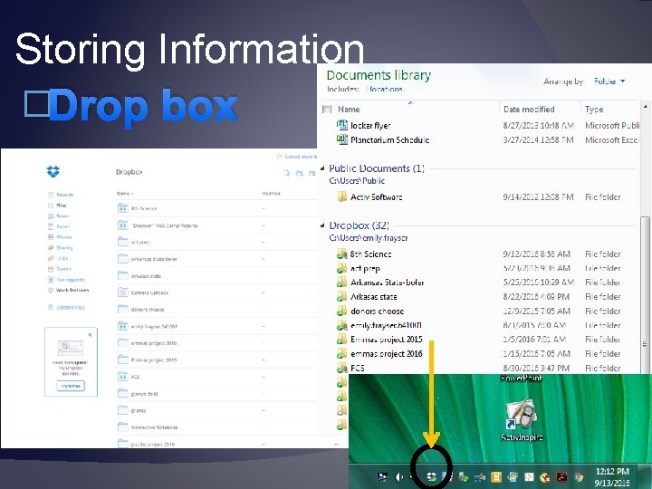Click the Activ Software folder icon
652x489 pixels.
click(341, 197)
